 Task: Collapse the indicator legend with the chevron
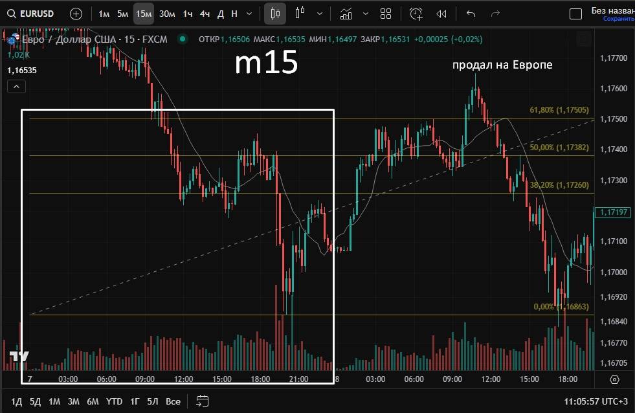pyautogui.click(x=16, y=86)
